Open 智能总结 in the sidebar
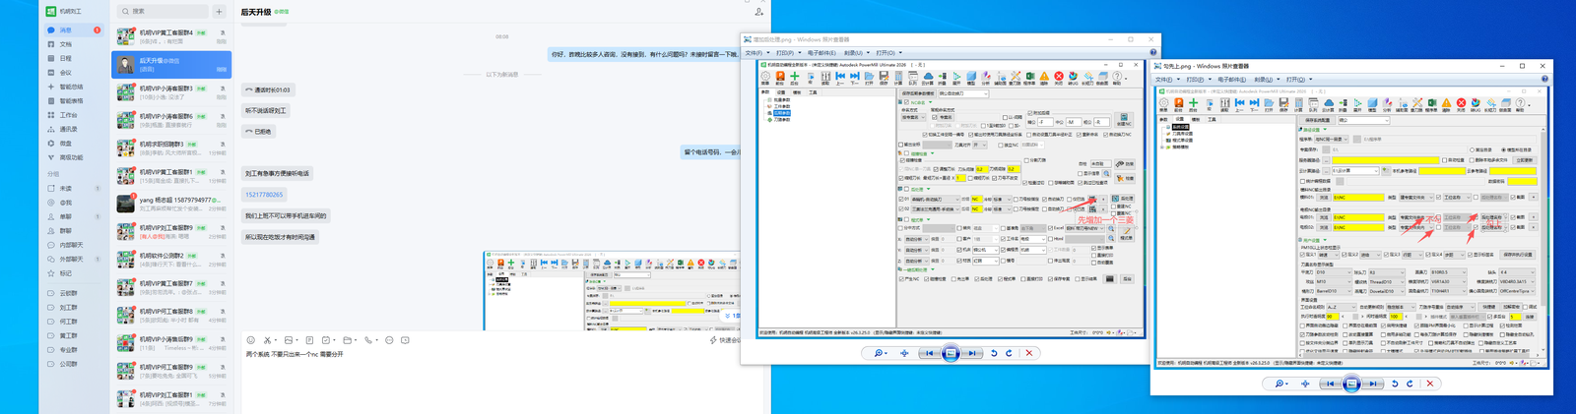 click(73, 87)
